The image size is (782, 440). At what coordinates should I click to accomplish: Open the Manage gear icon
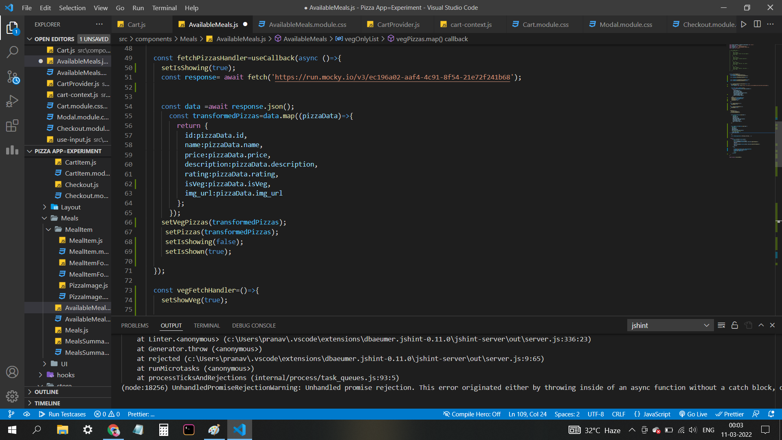12,396
